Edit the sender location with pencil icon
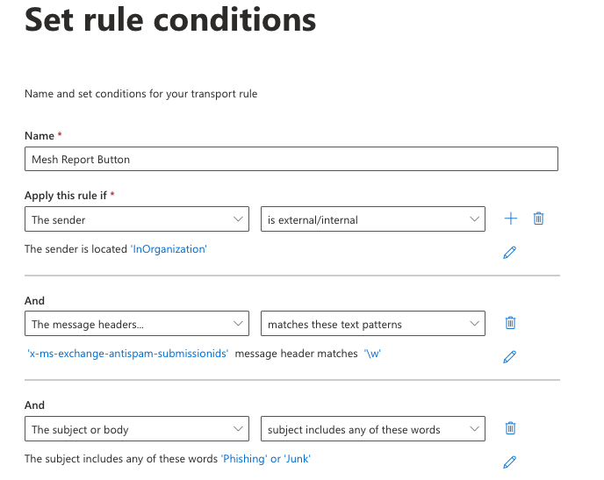Viewport: 604px width, 480px height. pos(509,252)
